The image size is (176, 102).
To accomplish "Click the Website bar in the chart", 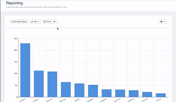I will click(x=79, y=90).
